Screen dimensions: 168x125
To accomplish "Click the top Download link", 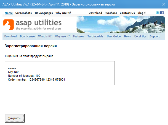I will point(95,13).
